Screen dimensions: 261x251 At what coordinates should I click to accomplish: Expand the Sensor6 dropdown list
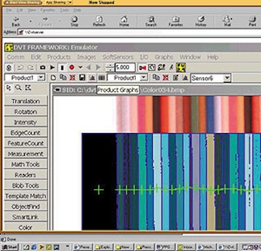(x=227, y=78)
